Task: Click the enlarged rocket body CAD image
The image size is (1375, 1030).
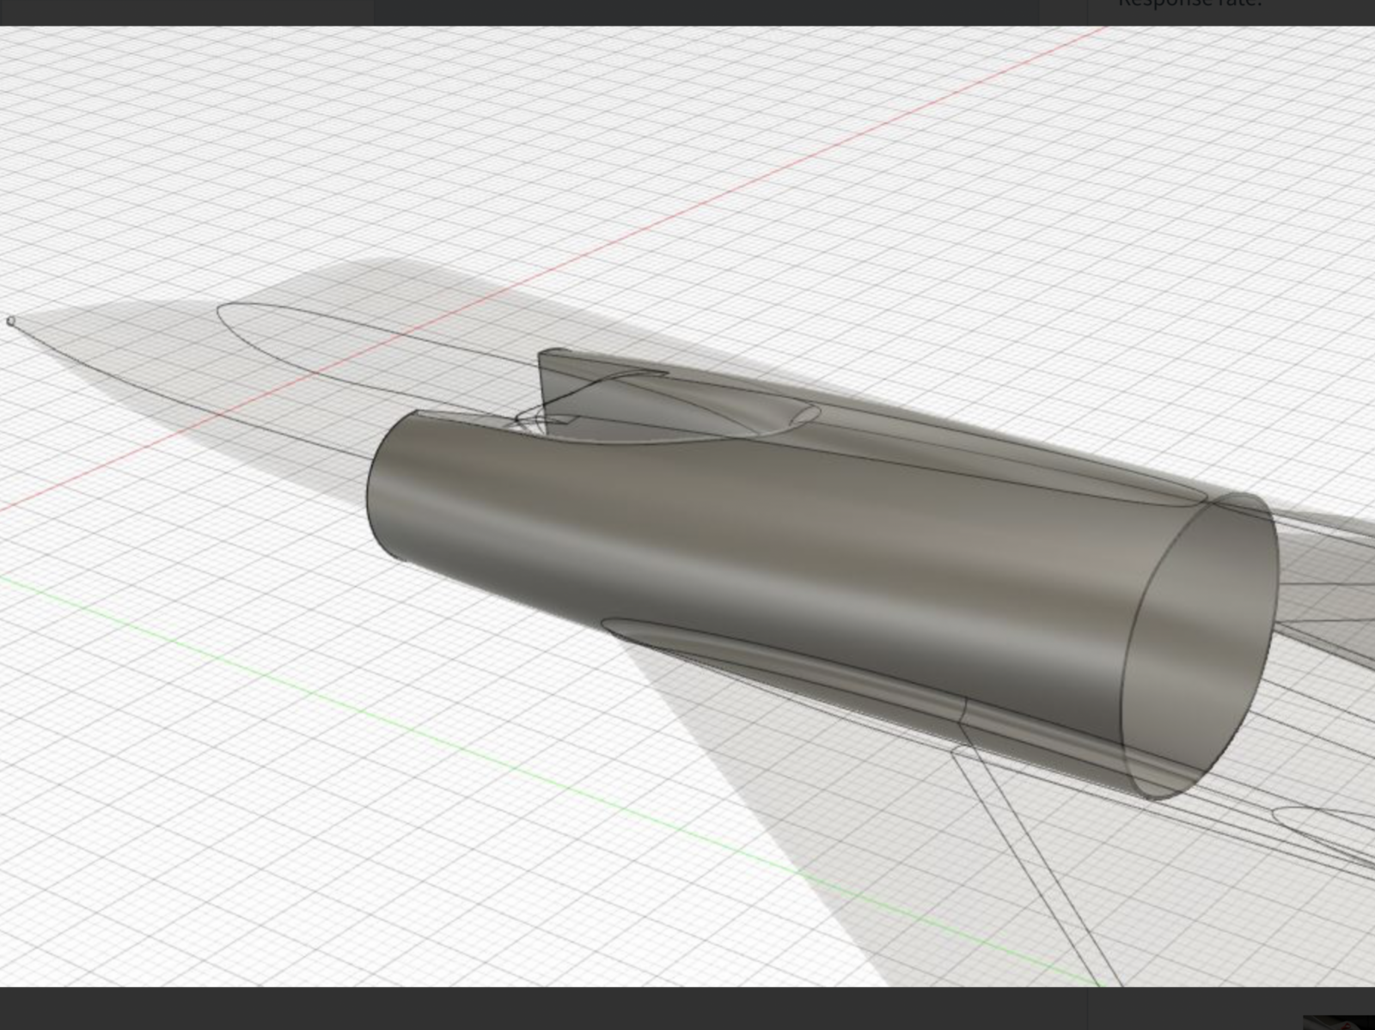Action: [687, 507]
